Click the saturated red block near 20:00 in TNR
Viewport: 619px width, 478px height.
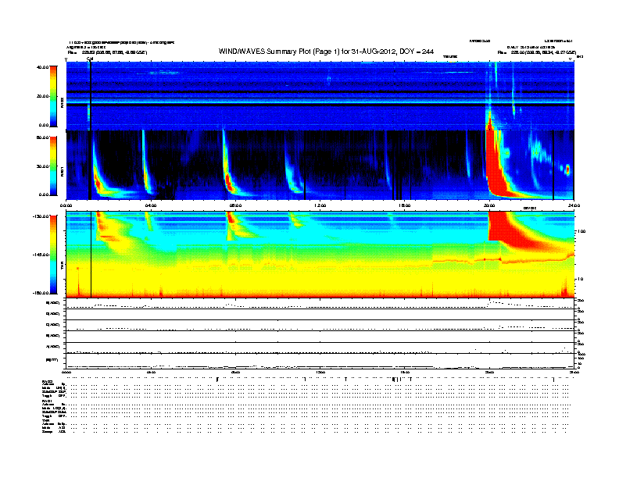pyautogui.click(x=500, y=226)
